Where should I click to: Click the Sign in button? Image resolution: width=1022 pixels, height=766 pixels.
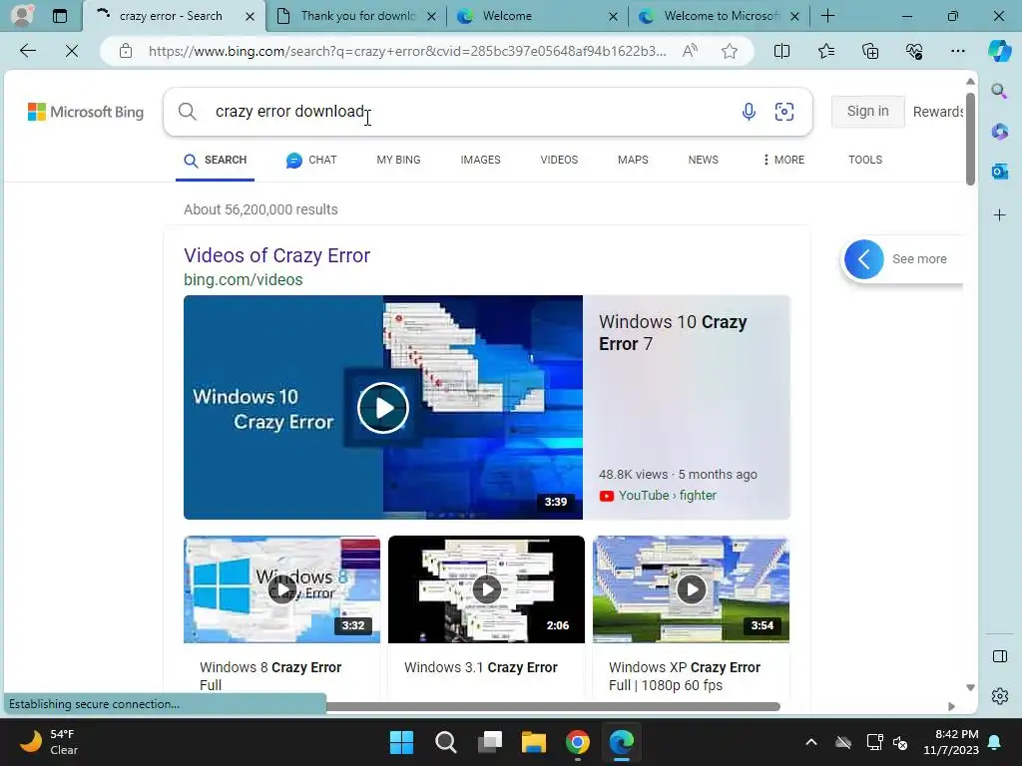[x=867, y=112]
